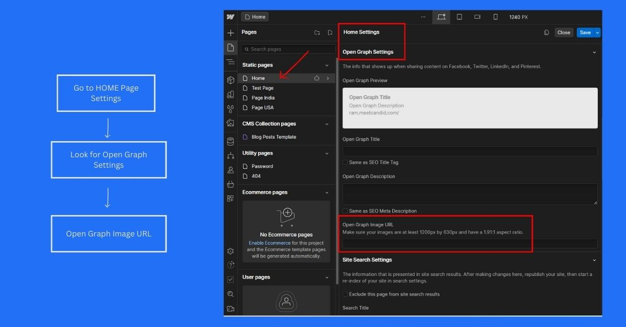Screen dimensions: 626x327
Task: Open the Help question mark icon
Action: click(x=231, y=265)
